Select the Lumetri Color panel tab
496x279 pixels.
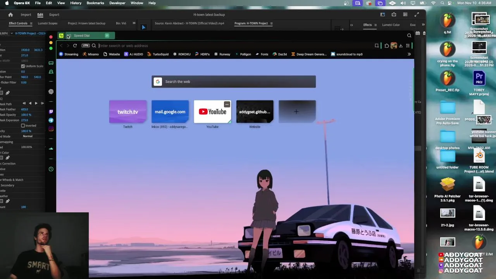tap(391, 25)
